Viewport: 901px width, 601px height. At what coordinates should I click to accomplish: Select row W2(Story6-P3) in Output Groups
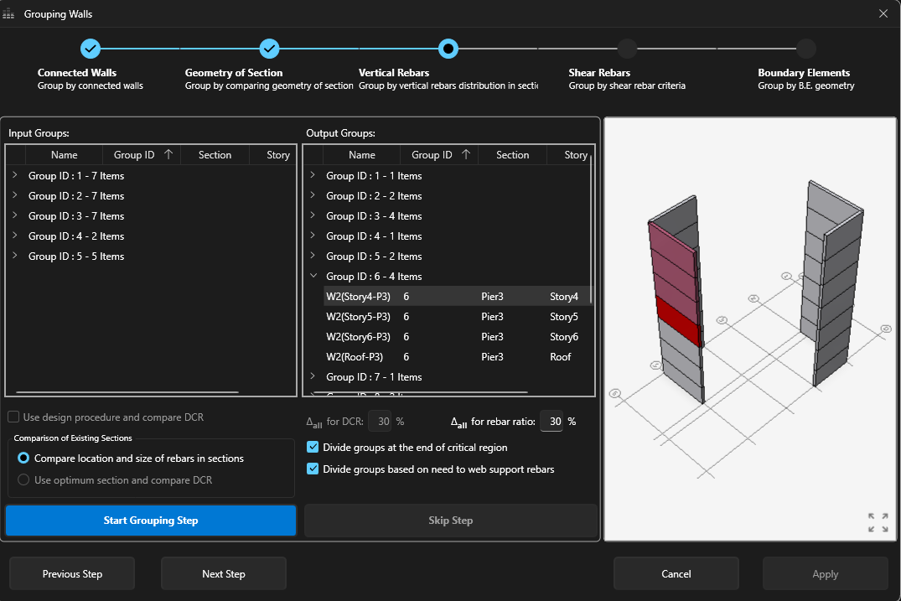click(457, 337)
